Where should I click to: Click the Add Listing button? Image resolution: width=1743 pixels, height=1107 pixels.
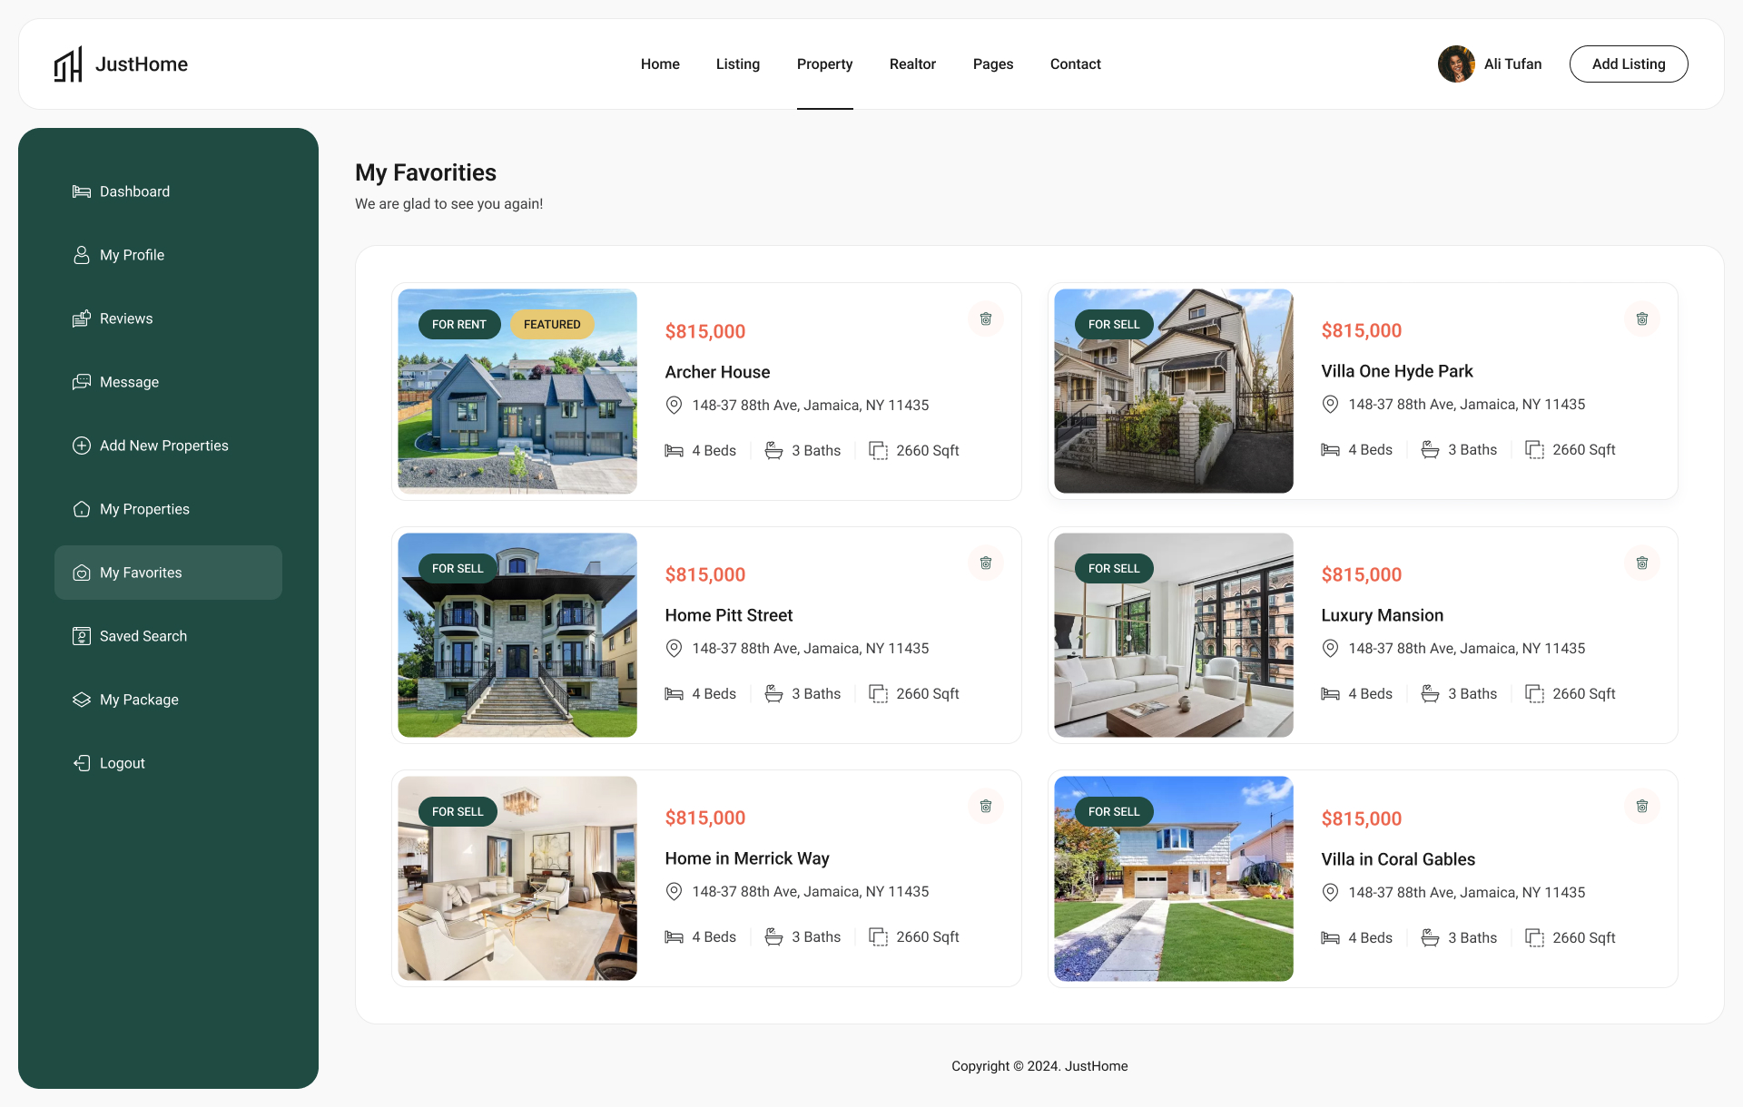click(1629, 64)
